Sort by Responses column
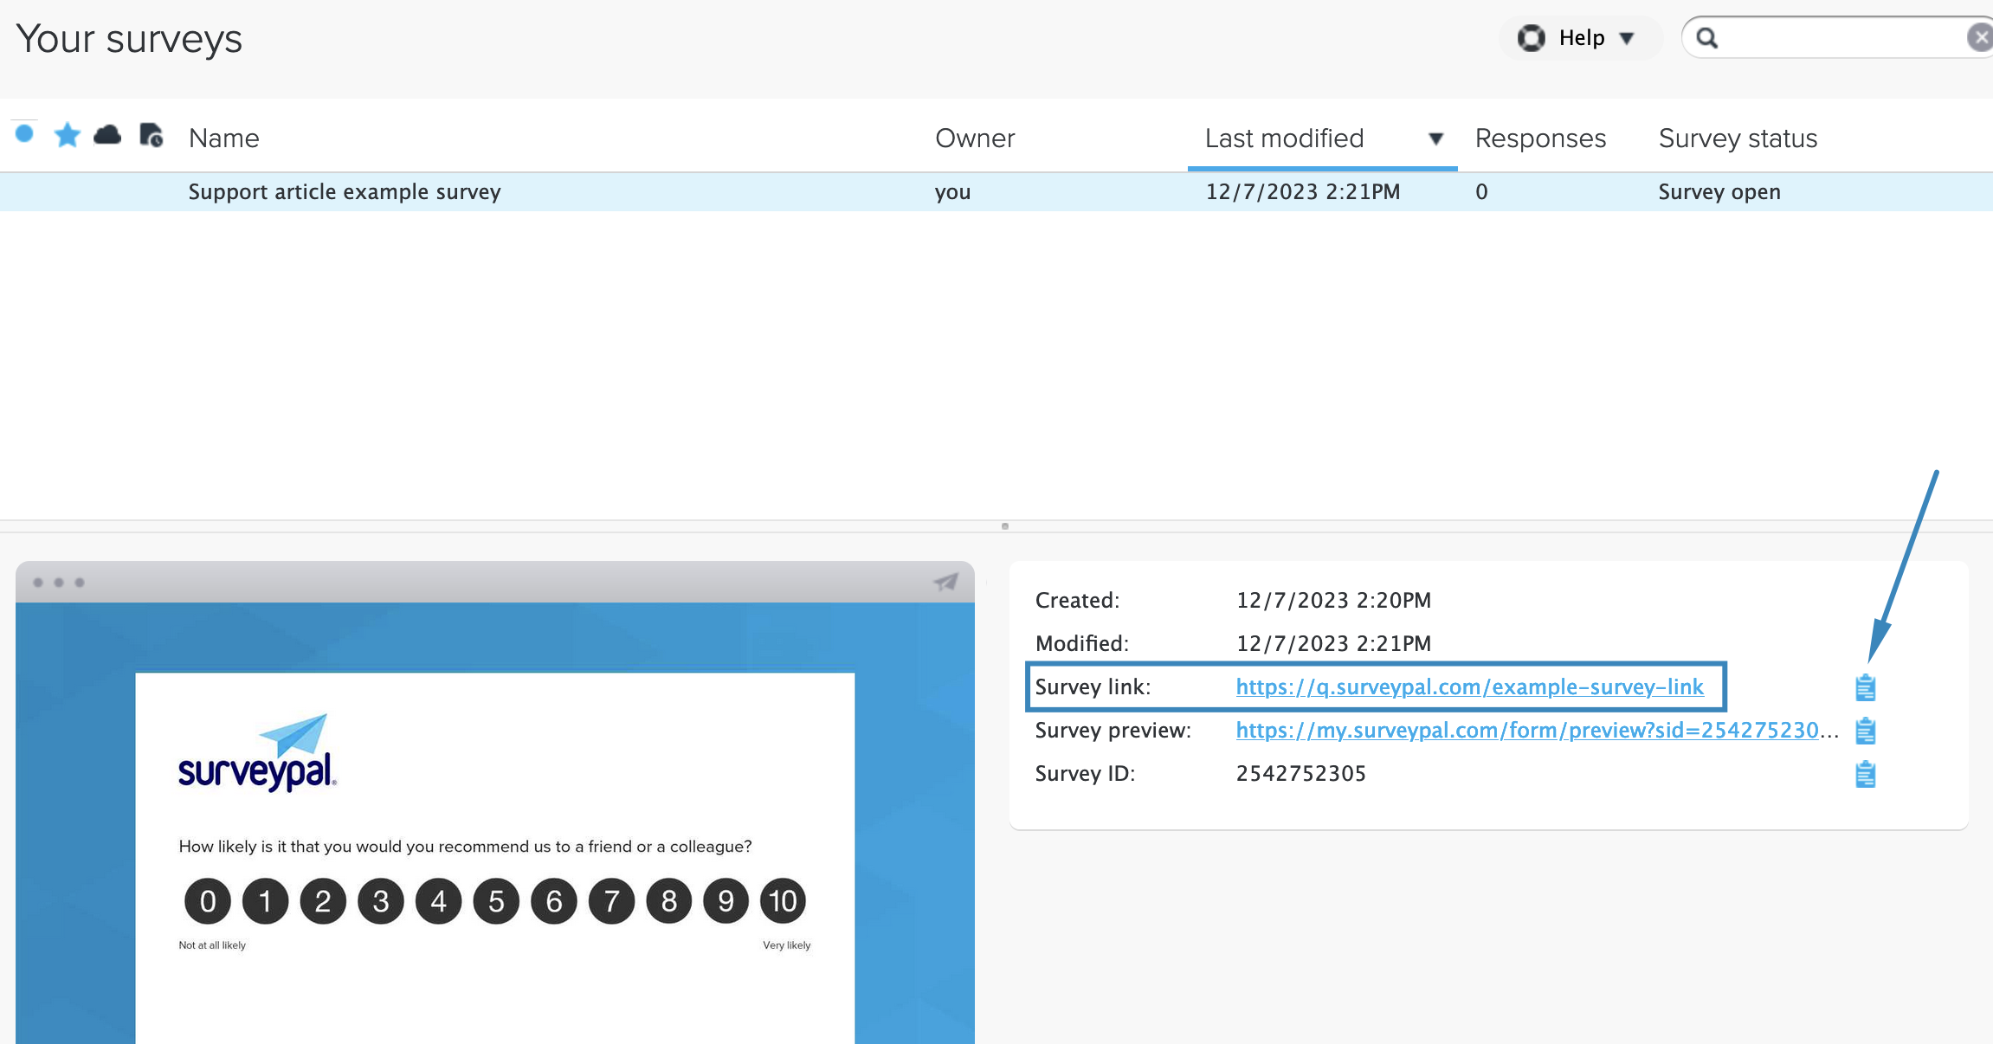Screen dimensions: 1993x1044 1540,139
